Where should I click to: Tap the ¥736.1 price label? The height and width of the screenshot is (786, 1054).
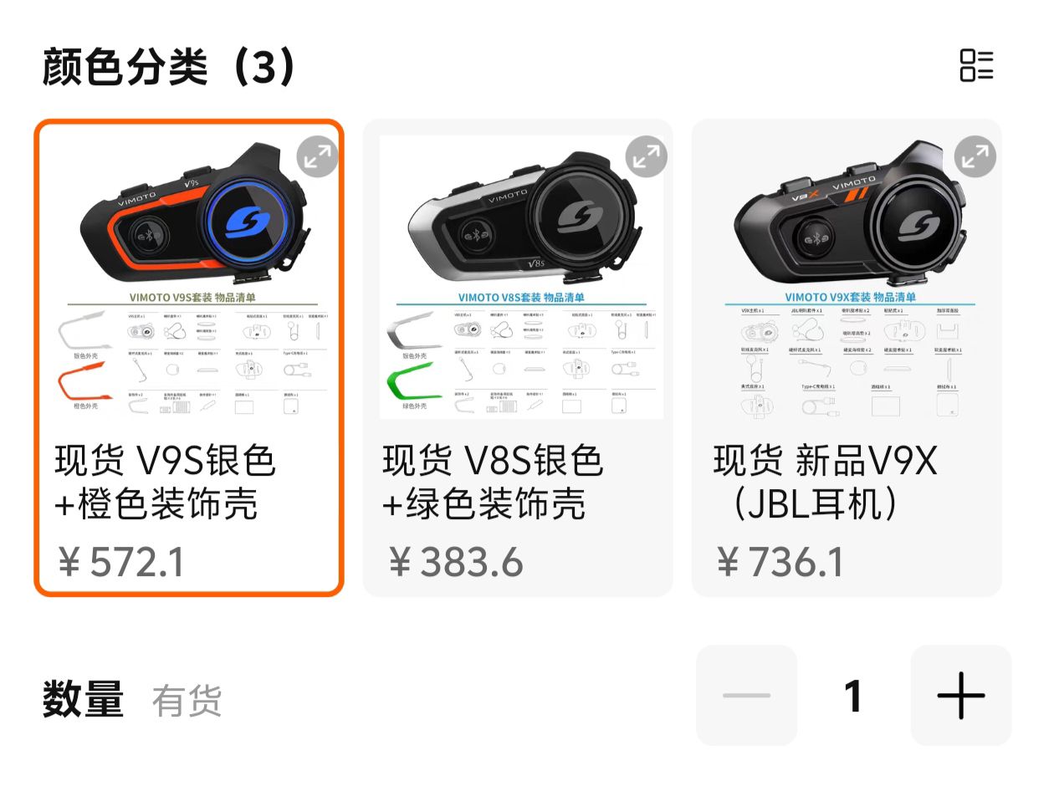(780, 562)
